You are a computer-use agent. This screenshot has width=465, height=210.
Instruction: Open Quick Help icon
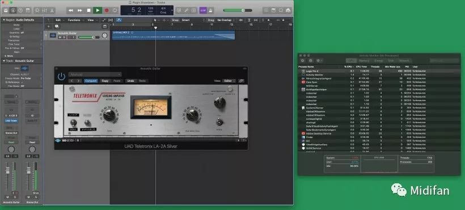click(20, 10)
